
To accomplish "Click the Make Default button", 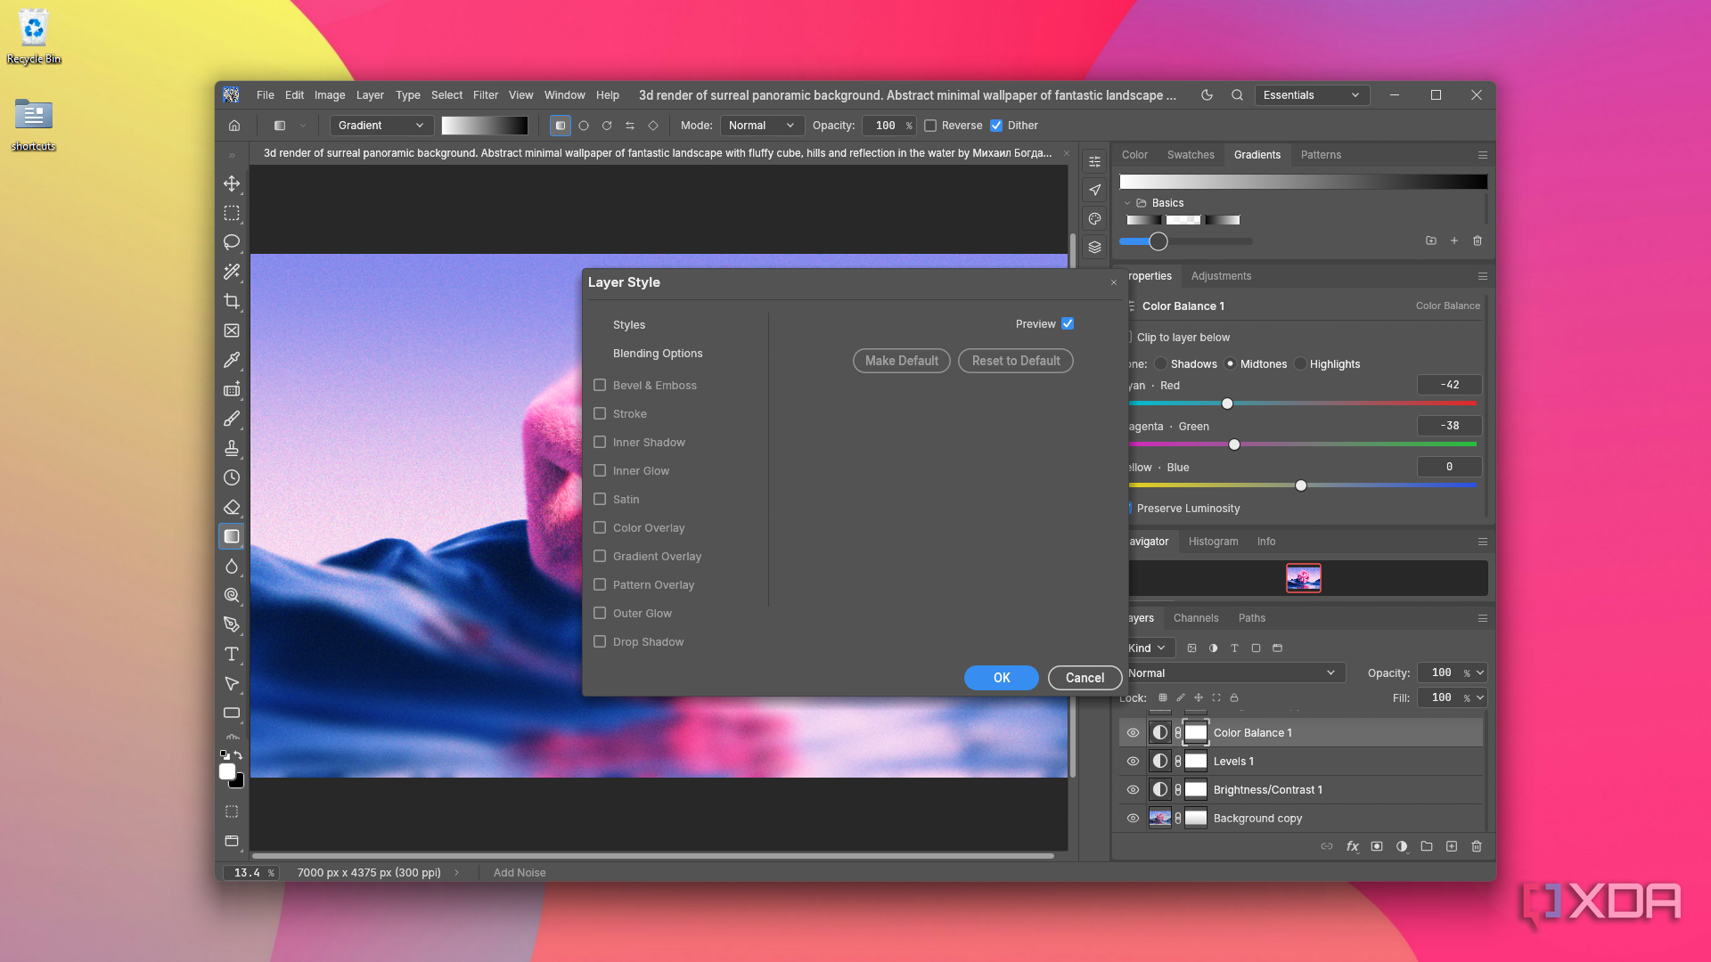I will click(902, 361).
